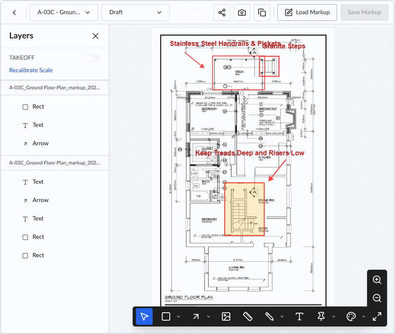This screenshot has width=395, height=334.
Task: Select the text tool in toolbar
Action: 299,316
